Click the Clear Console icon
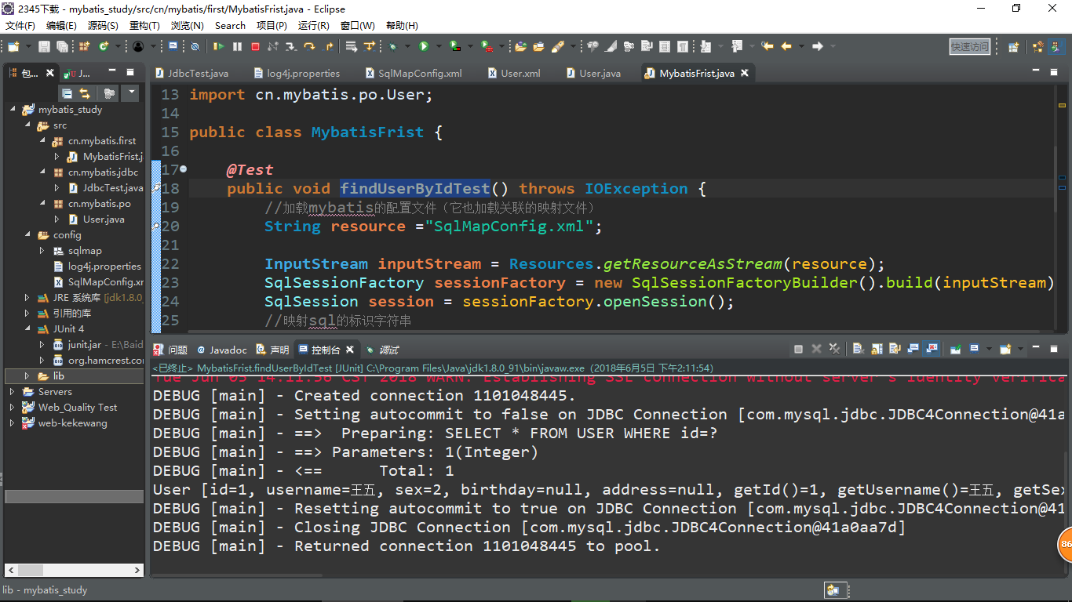 click(x=859, y=350)
